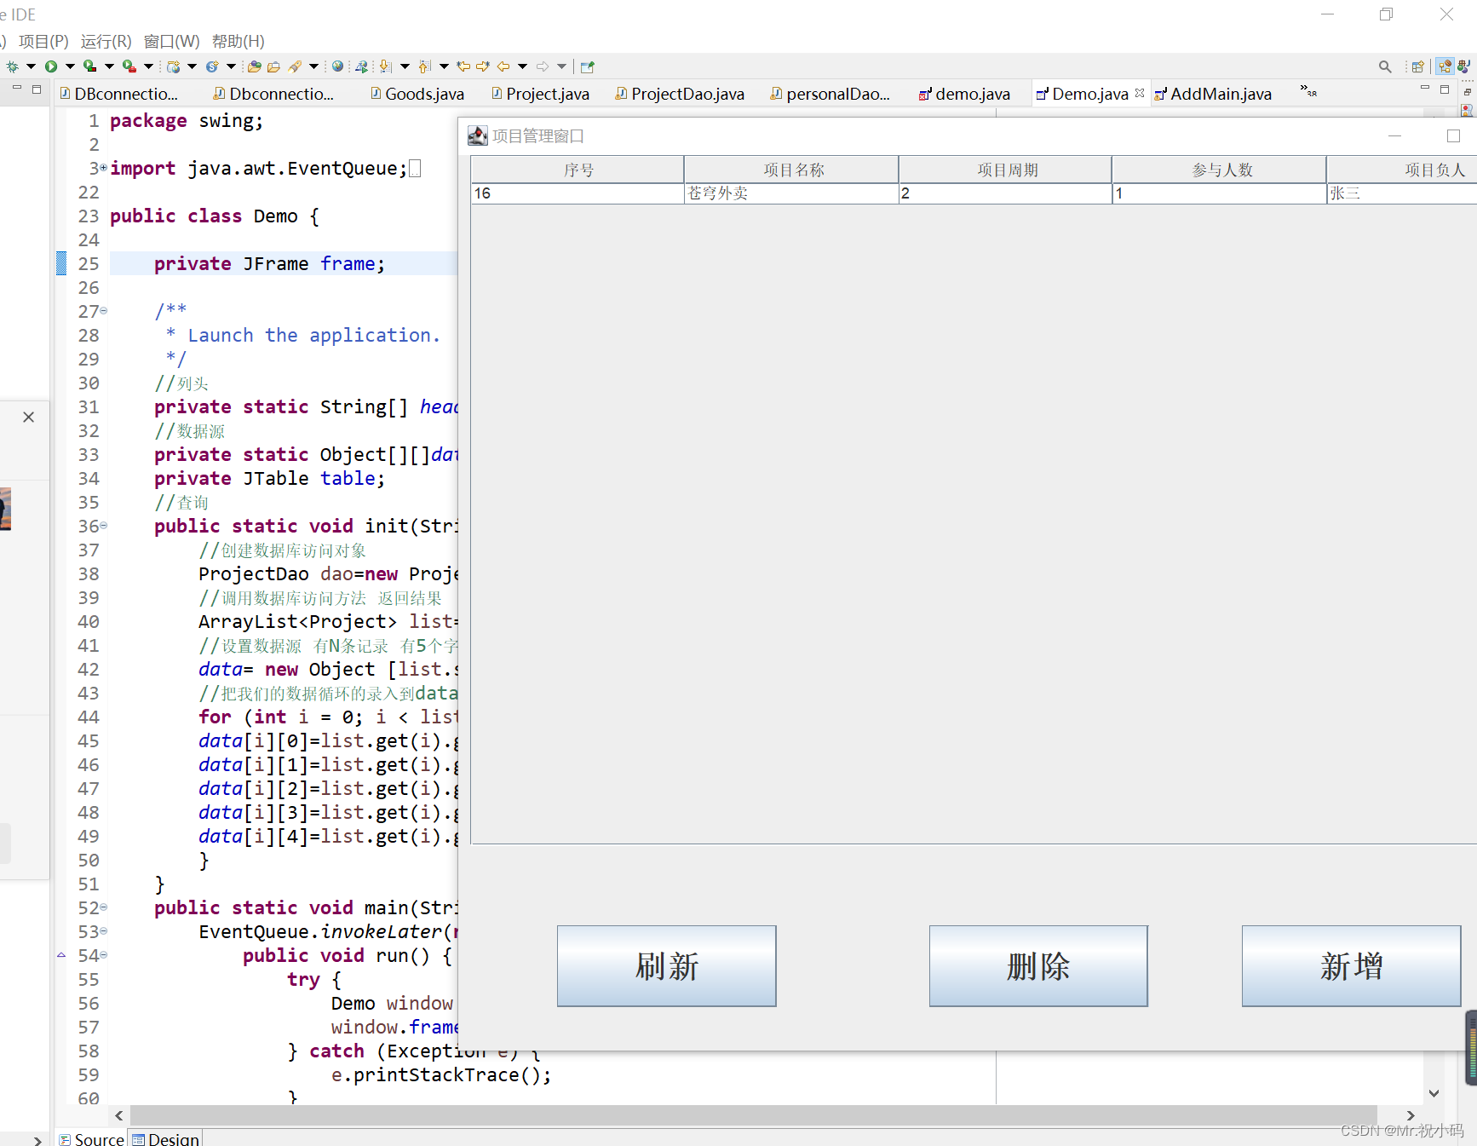Click the Open Web Browser globe icon
The width and height of the screenshot is (1477, 1146).
337,66
